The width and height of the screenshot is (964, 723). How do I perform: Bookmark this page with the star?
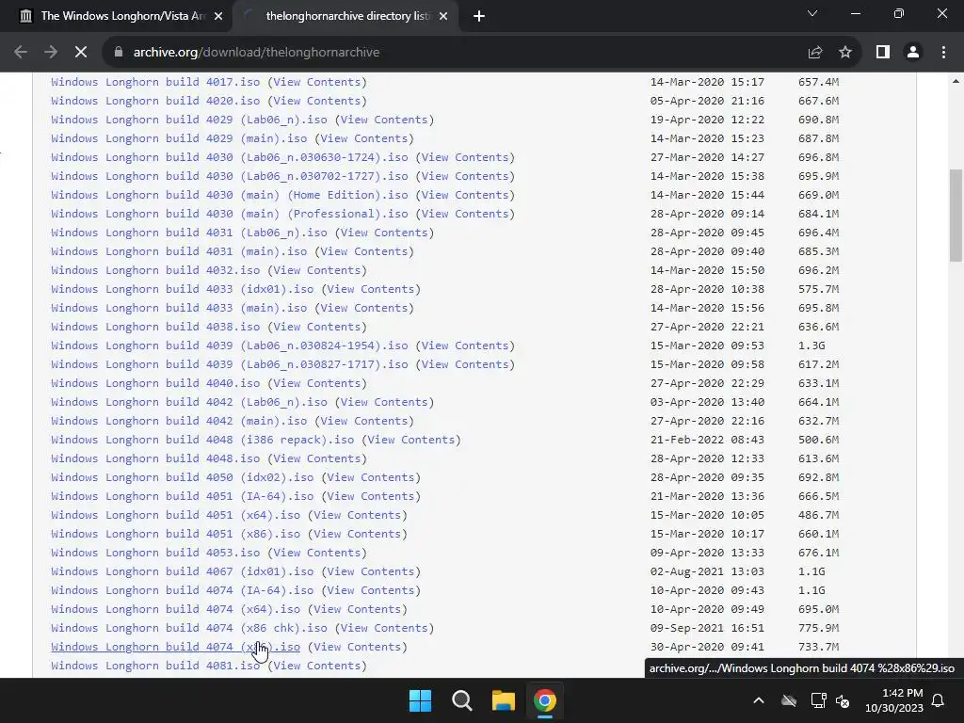click(845, 53)
